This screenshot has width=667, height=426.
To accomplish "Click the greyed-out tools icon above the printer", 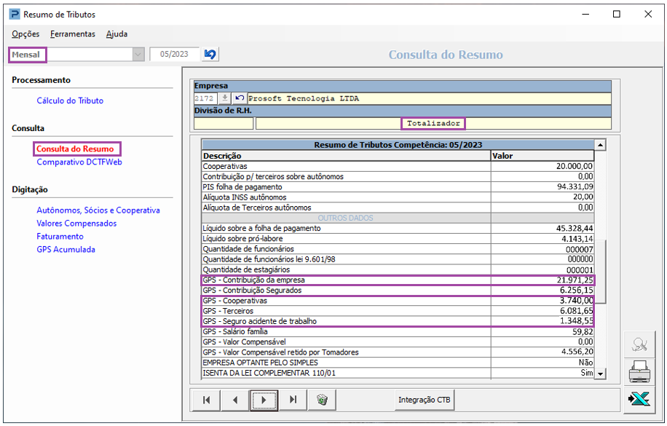I will coord(639,344).
